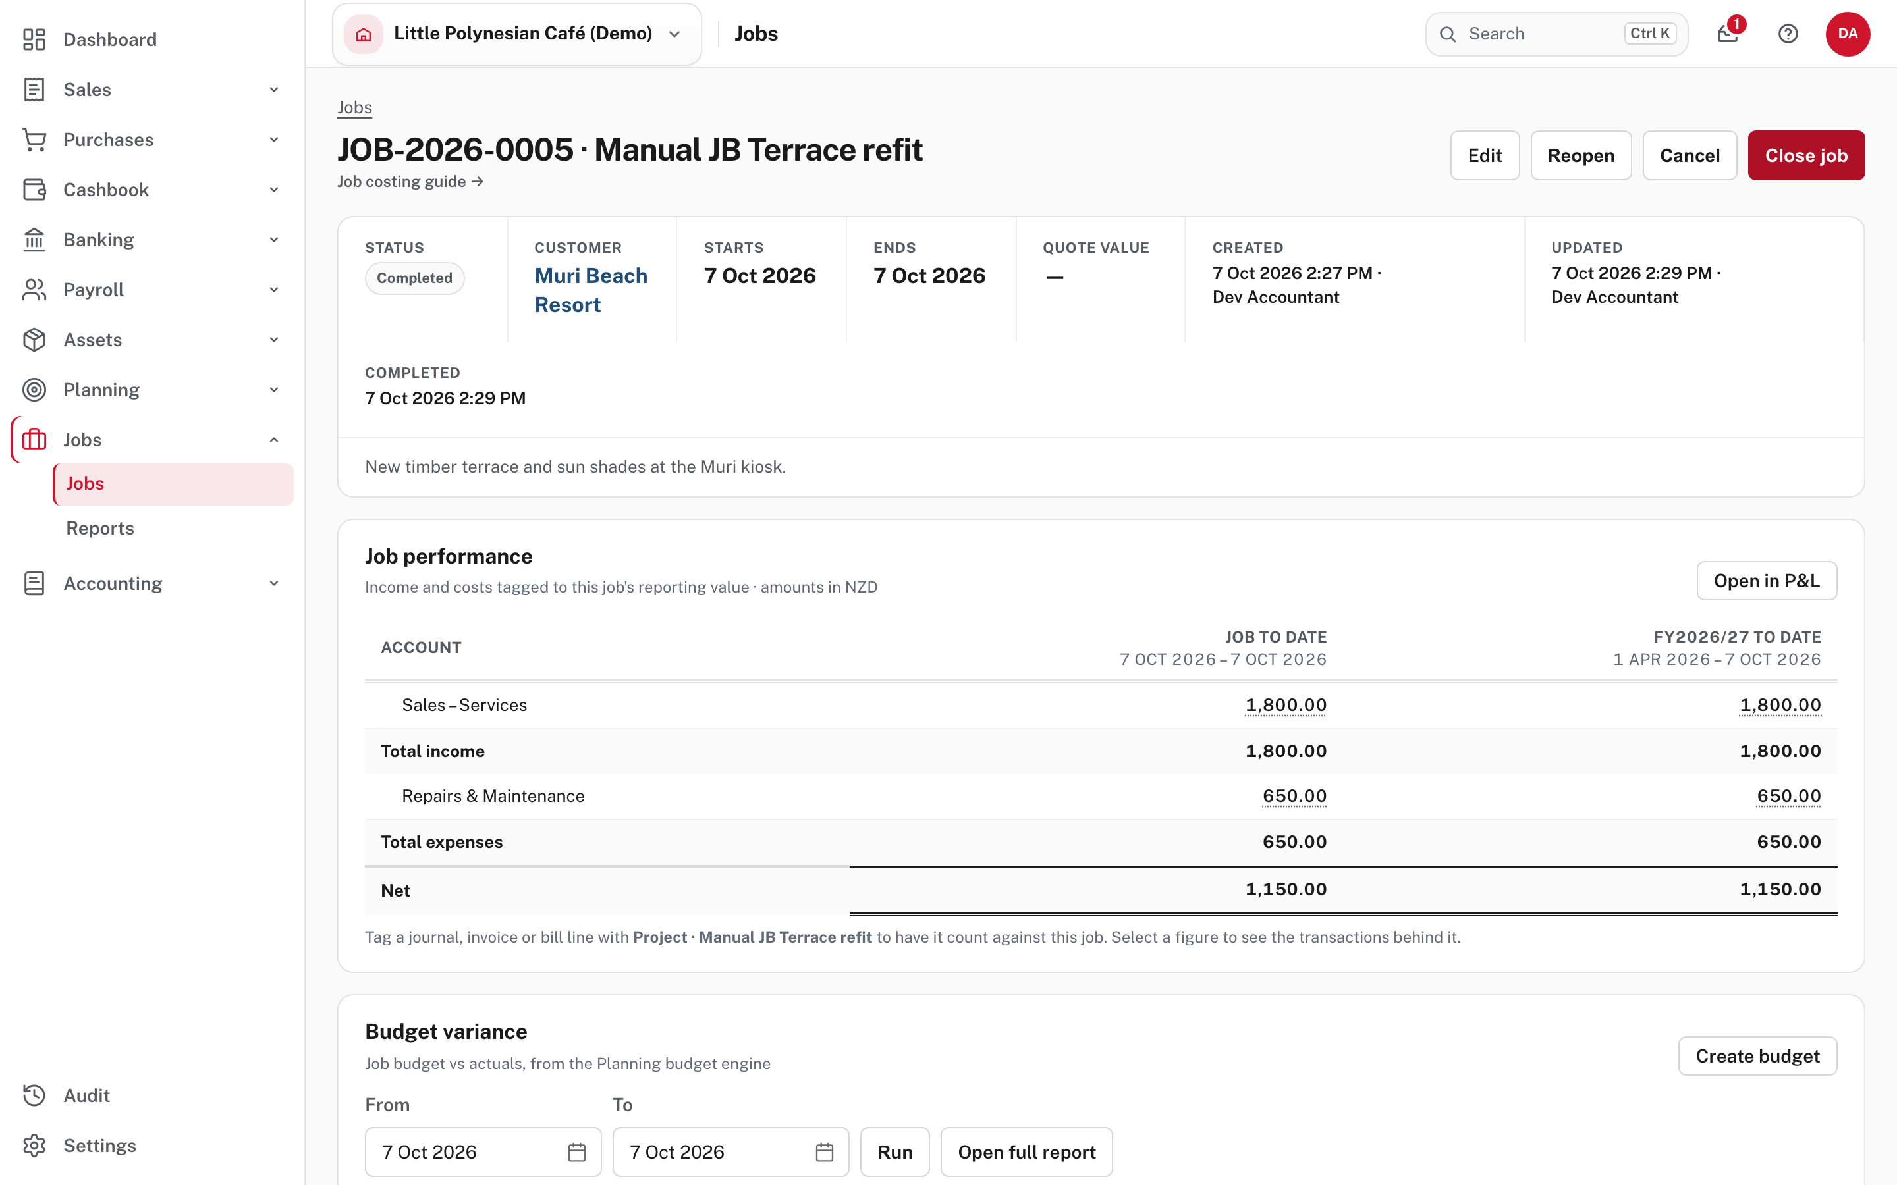
Task: Click the Create budget button
Action: 1757,1056
